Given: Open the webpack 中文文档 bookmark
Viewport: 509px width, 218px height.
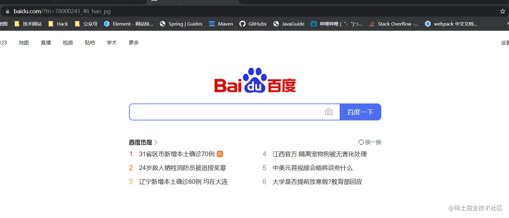Looking at the screenshot, I should (451, 24).
